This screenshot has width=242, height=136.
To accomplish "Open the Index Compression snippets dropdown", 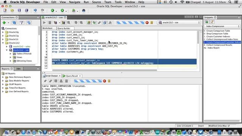I will (222, 26).
